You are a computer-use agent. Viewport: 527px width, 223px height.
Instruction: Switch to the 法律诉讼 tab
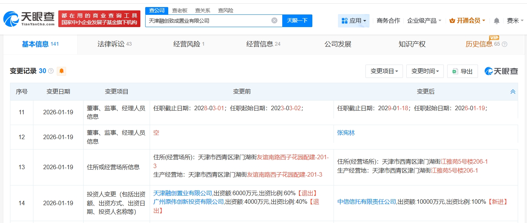pyautogui.click(x=114, y=44)
